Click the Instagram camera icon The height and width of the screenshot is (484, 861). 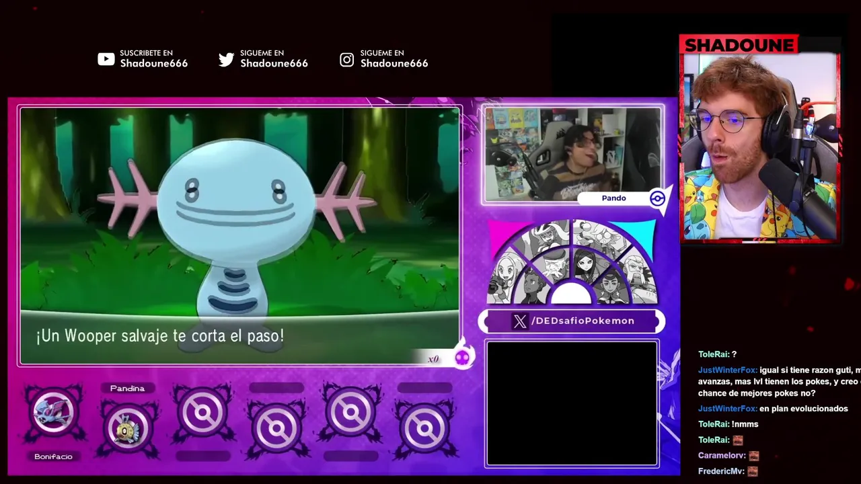[346, 60]
